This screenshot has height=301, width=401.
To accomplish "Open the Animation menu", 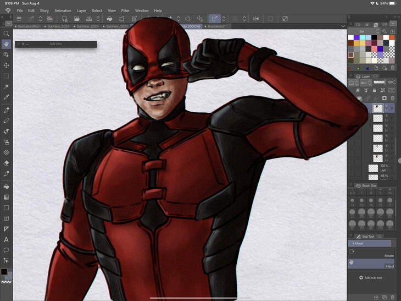I will [x=63, y=11].
